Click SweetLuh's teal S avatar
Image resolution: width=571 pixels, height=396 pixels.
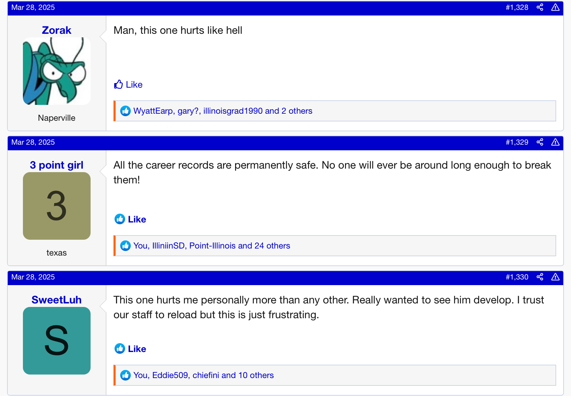pos(56,341)
